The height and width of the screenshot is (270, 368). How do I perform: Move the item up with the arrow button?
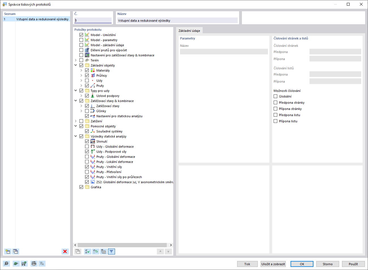click(x=160, y=251)
